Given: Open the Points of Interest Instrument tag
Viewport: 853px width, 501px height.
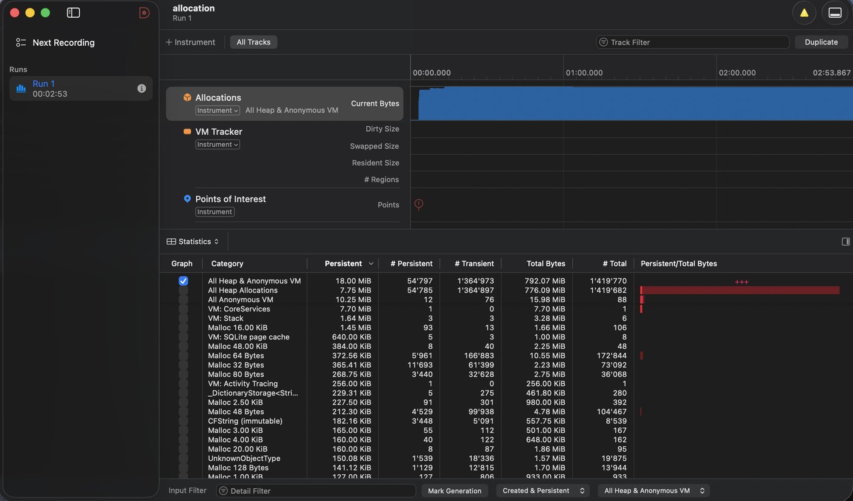Looking at the screenshot, I should point(214,211).
